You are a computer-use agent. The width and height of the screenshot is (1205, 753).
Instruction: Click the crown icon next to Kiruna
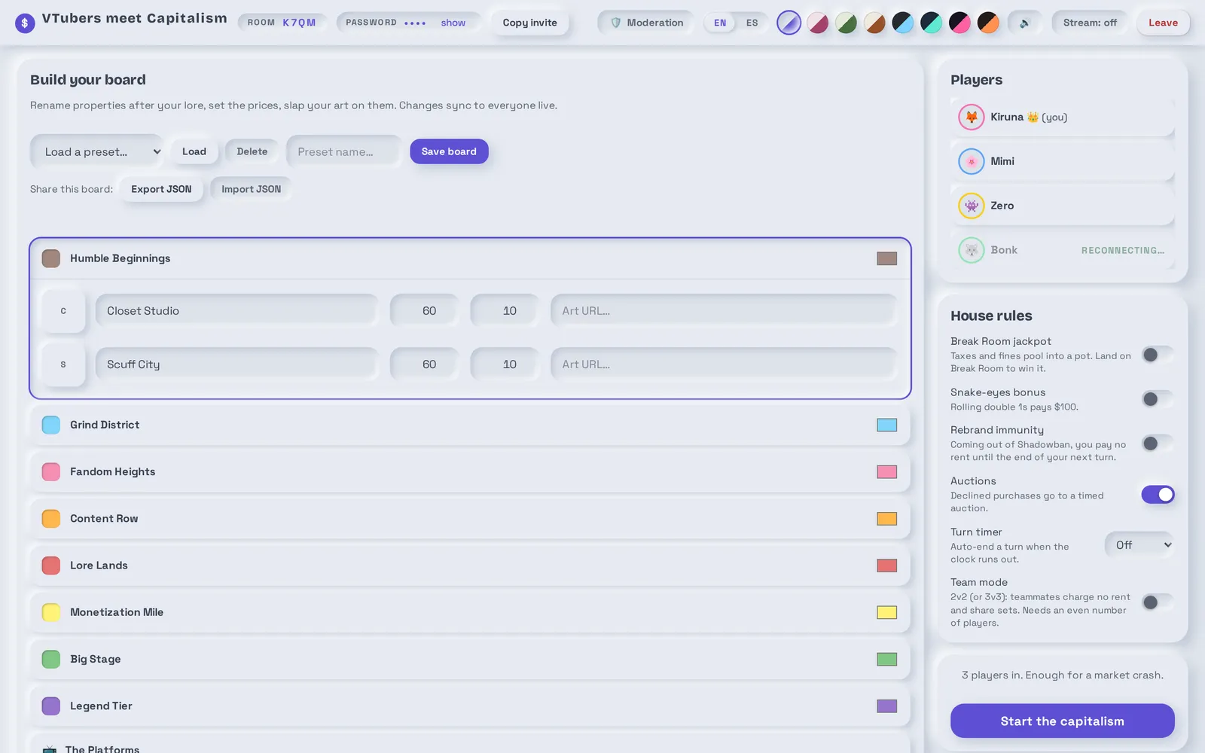click(x=1033, y=117)
